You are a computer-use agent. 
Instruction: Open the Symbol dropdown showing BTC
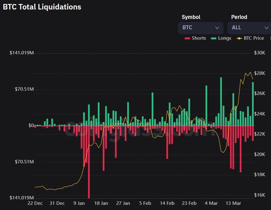coord(201,28)
